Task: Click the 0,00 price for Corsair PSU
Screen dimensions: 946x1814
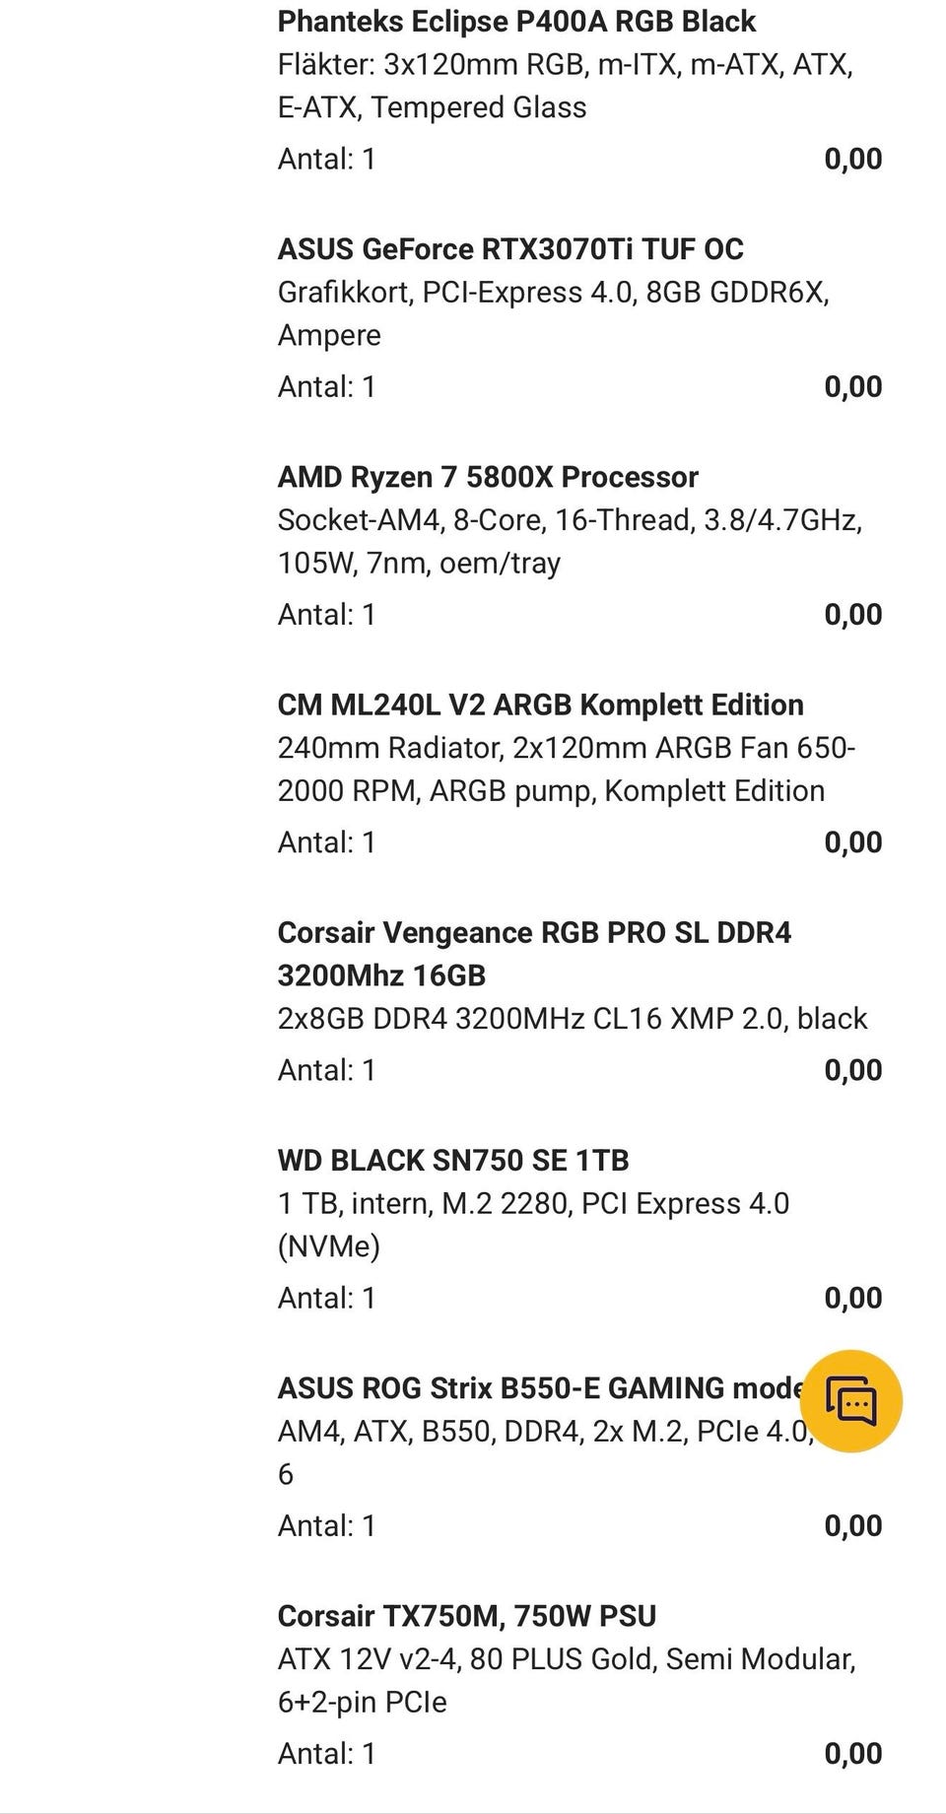Action: point(852,1753)
